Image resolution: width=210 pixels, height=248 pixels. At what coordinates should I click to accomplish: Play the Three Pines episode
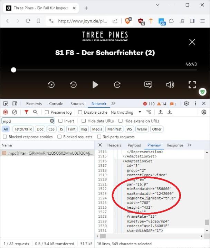pyautogui.click(x=95, y=85)
